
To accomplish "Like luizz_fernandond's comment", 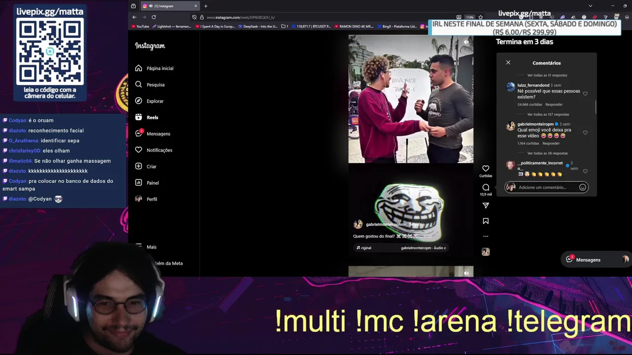I will coord(585,93).
